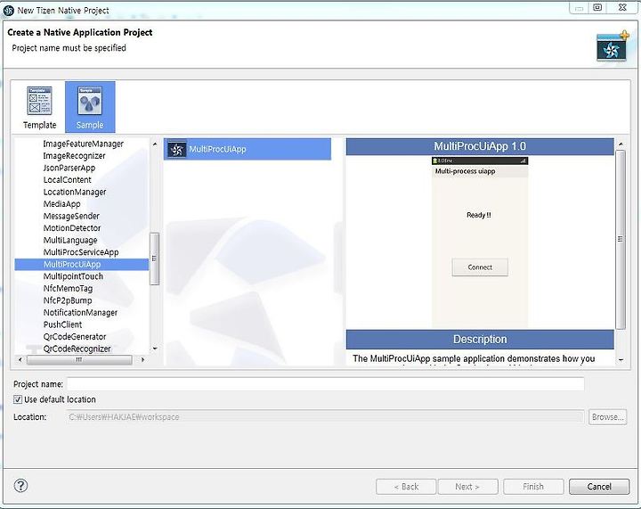This screenshot has height=509, width=641.
Task: Click the sample list right scroll arrow
Action: click(142, 359)
